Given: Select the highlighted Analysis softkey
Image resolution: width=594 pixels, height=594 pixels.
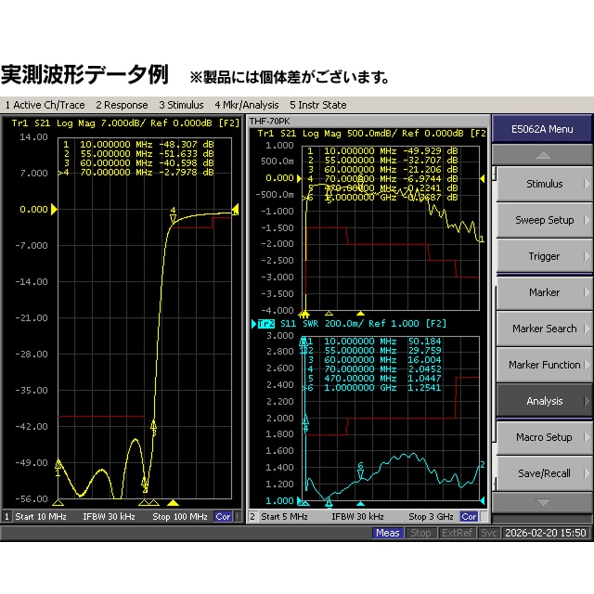Looking at the screenshot, I should click(543, 401).
